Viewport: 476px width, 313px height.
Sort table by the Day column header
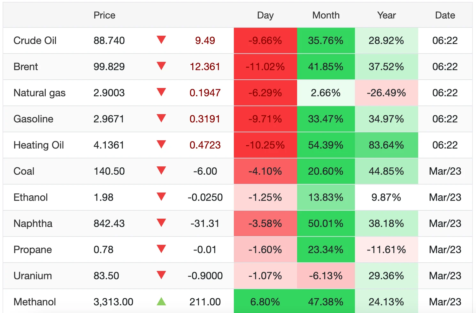click(x=265, y=15)
